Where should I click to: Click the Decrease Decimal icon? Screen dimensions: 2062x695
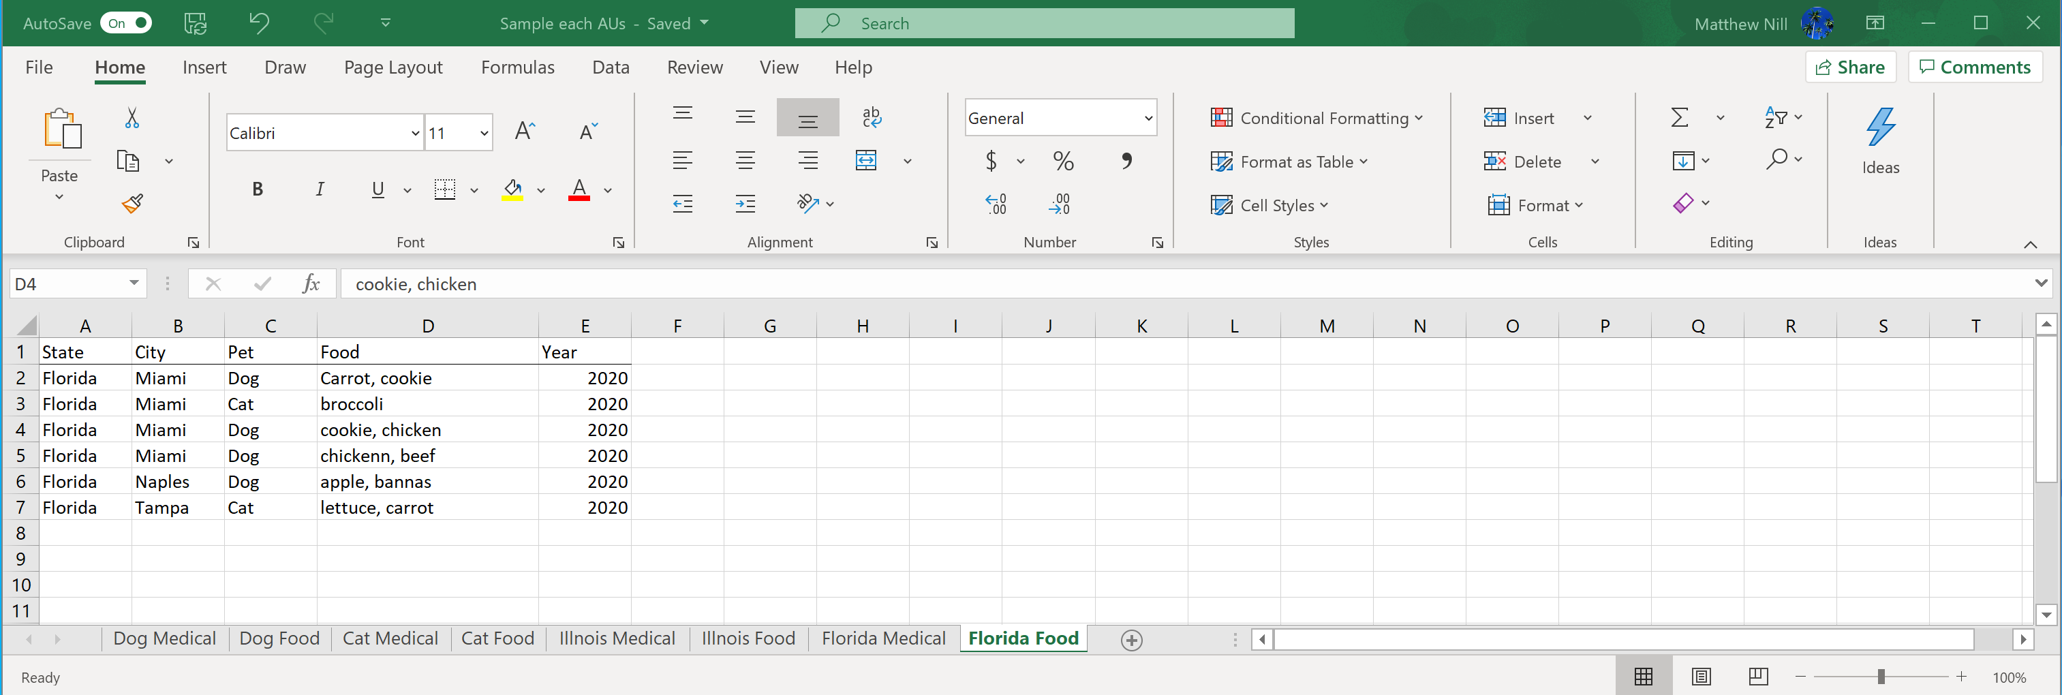click(1059, 204)
